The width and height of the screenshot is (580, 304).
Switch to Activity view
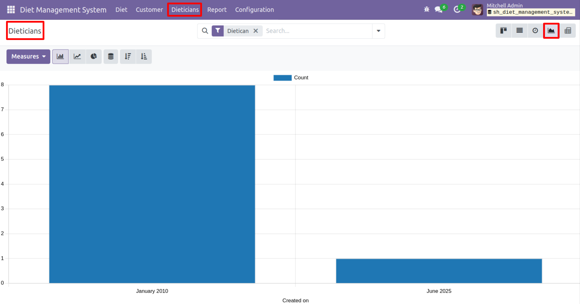(535, 31)
